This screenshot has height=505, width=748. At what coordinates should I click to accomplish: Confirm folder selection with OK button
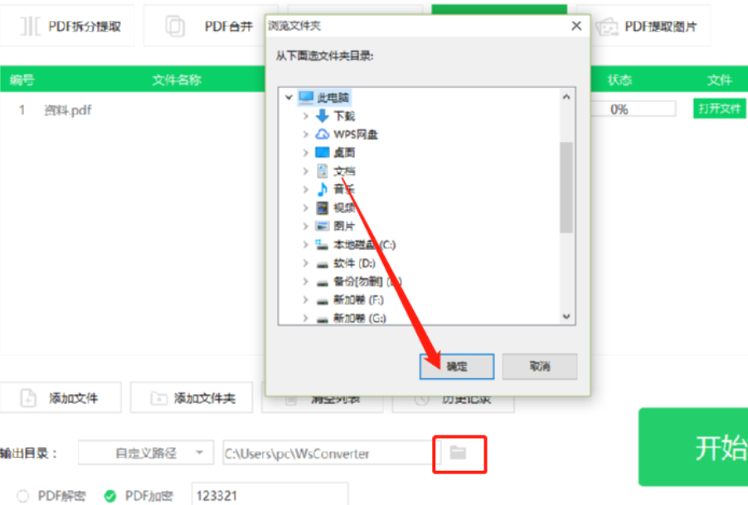tap(457, 367)
